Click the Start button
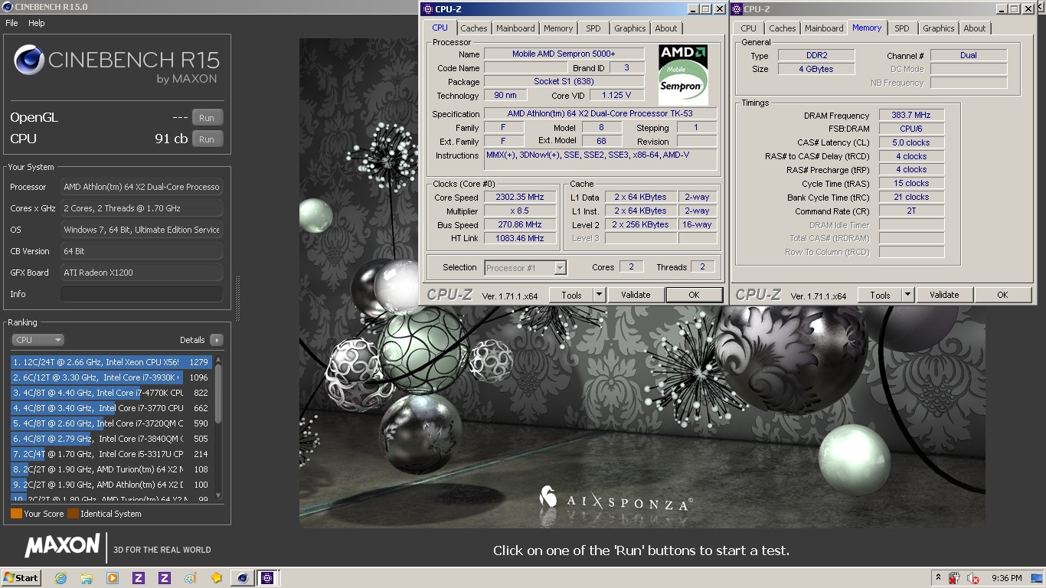The image size is (1046, 588). (21, 578)
